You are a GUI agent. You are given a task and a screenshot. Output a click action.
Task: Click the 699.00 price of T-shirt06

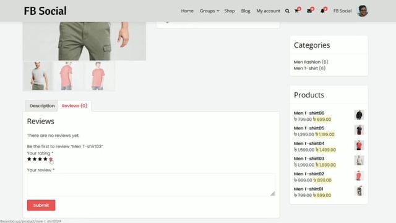point(322,120)
